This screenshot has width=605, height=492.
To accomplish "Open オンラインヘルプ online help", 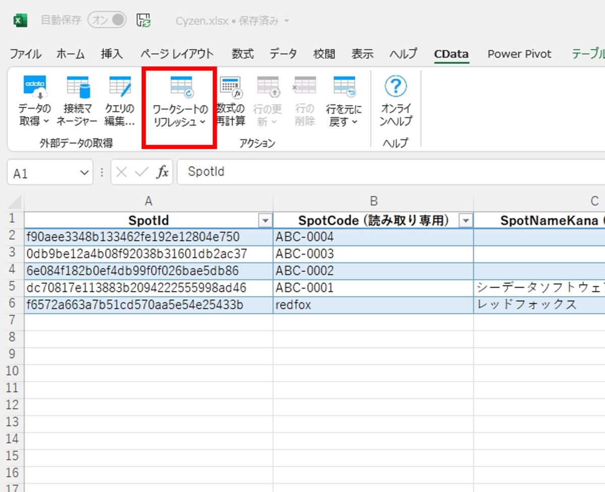I will pyautogui.click(x=396, y=101).
